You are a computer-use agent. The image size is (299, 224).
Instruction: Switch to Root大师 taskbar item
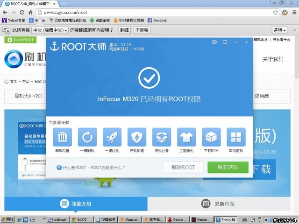click(226, 220)
